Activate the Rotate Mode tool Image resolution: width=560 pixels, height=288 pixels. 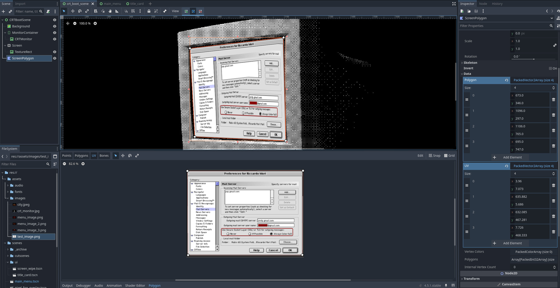tap(80, 11)
